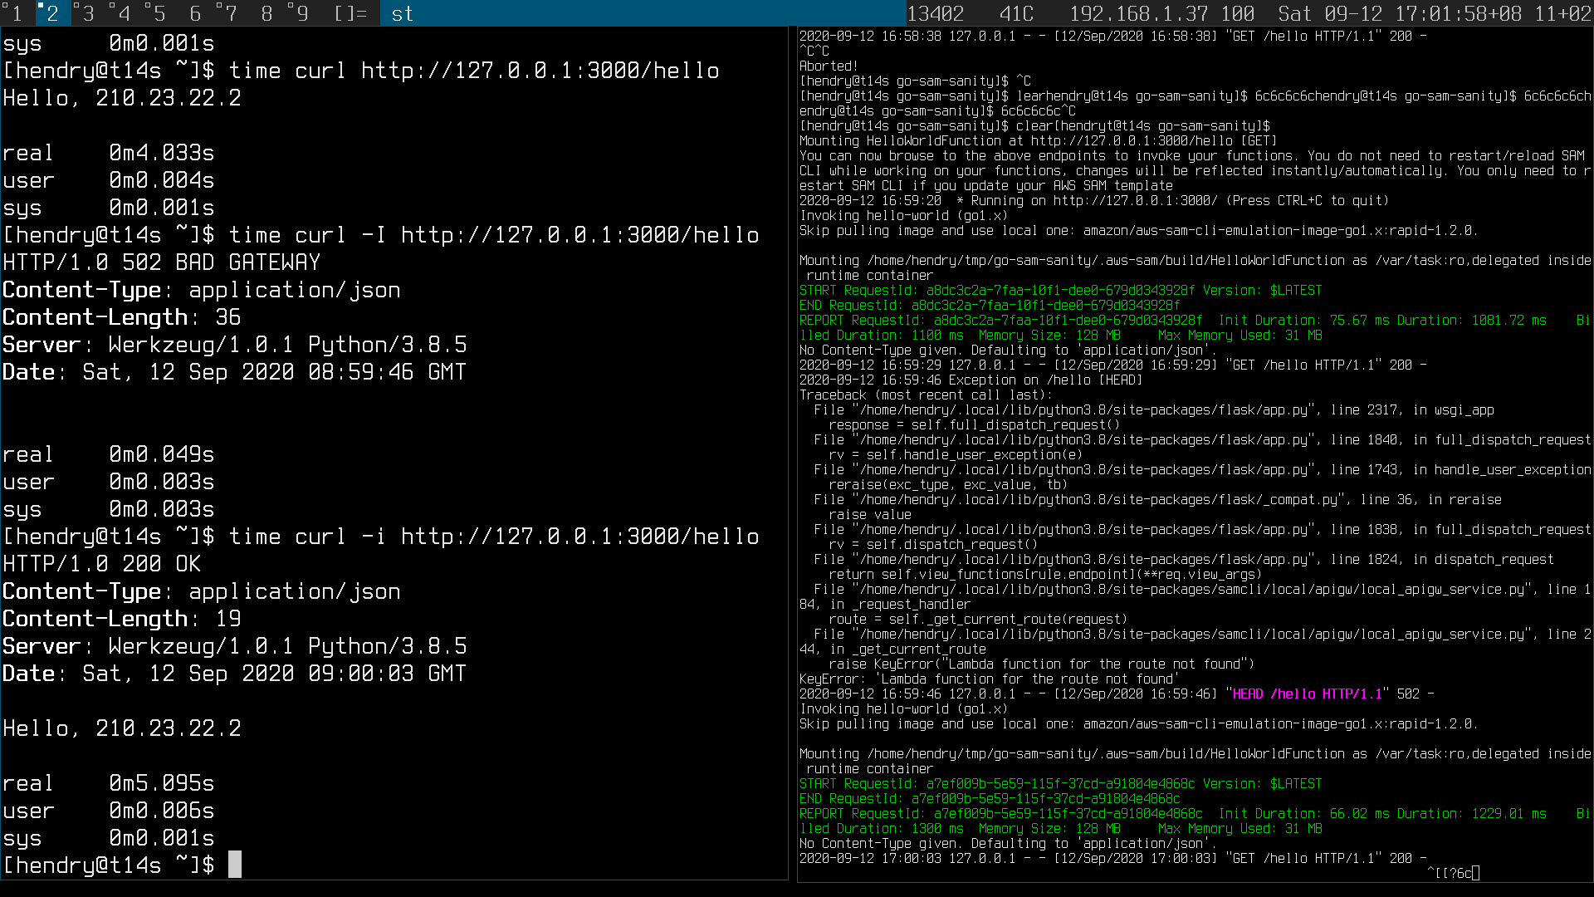Click the 'raise value' traceback line

(x=870, y=515)
